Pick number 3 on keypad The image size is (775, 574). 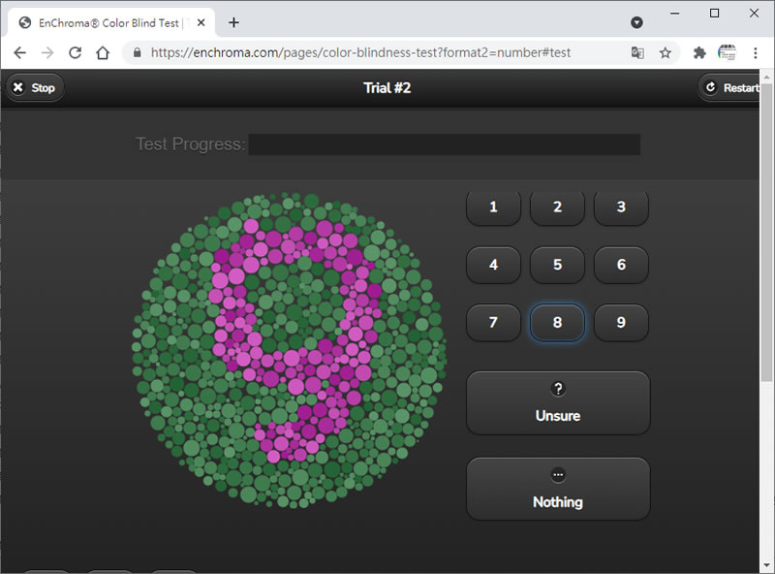pyautogui.click(x=621, y=207)
